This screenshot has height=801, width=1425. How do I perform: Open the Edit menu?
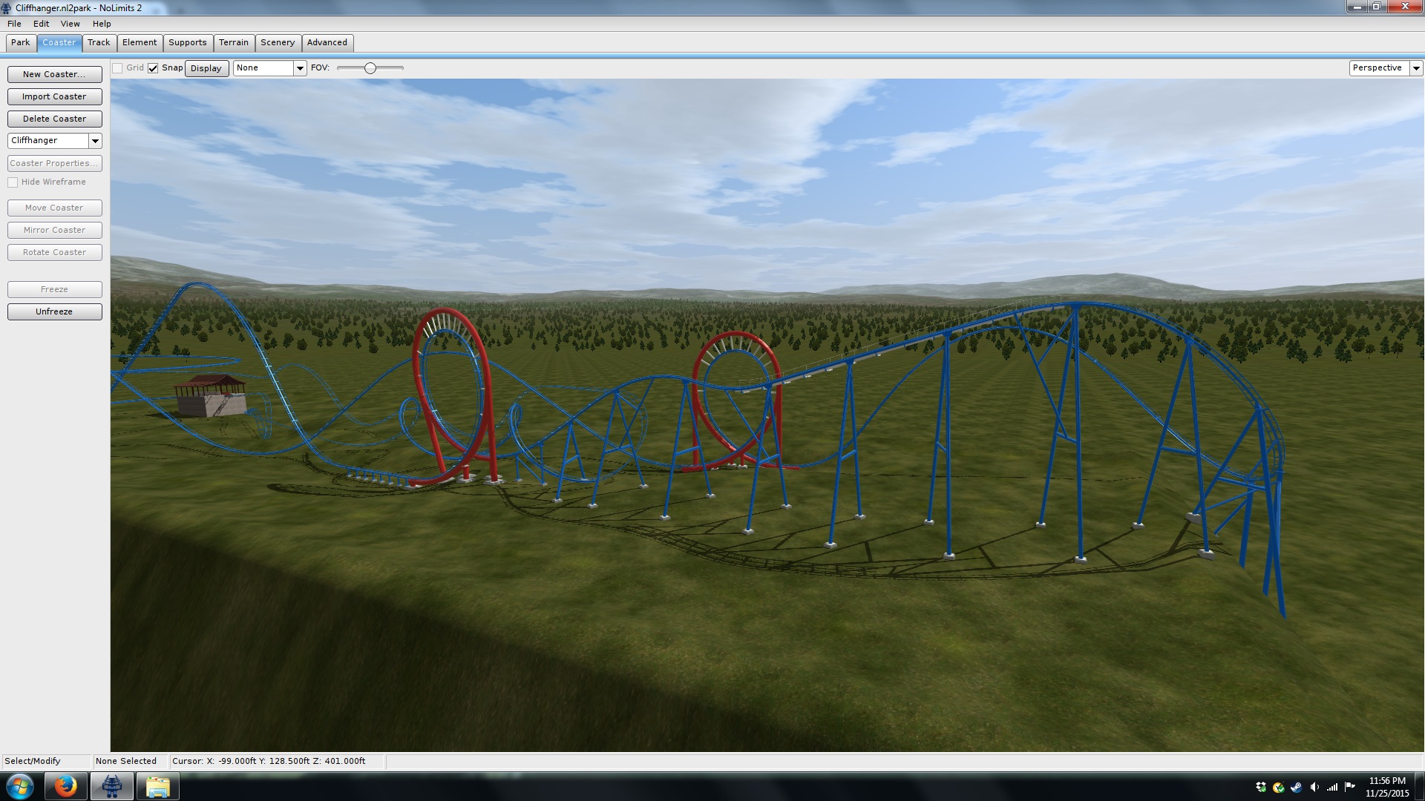[x=41, y=24]
